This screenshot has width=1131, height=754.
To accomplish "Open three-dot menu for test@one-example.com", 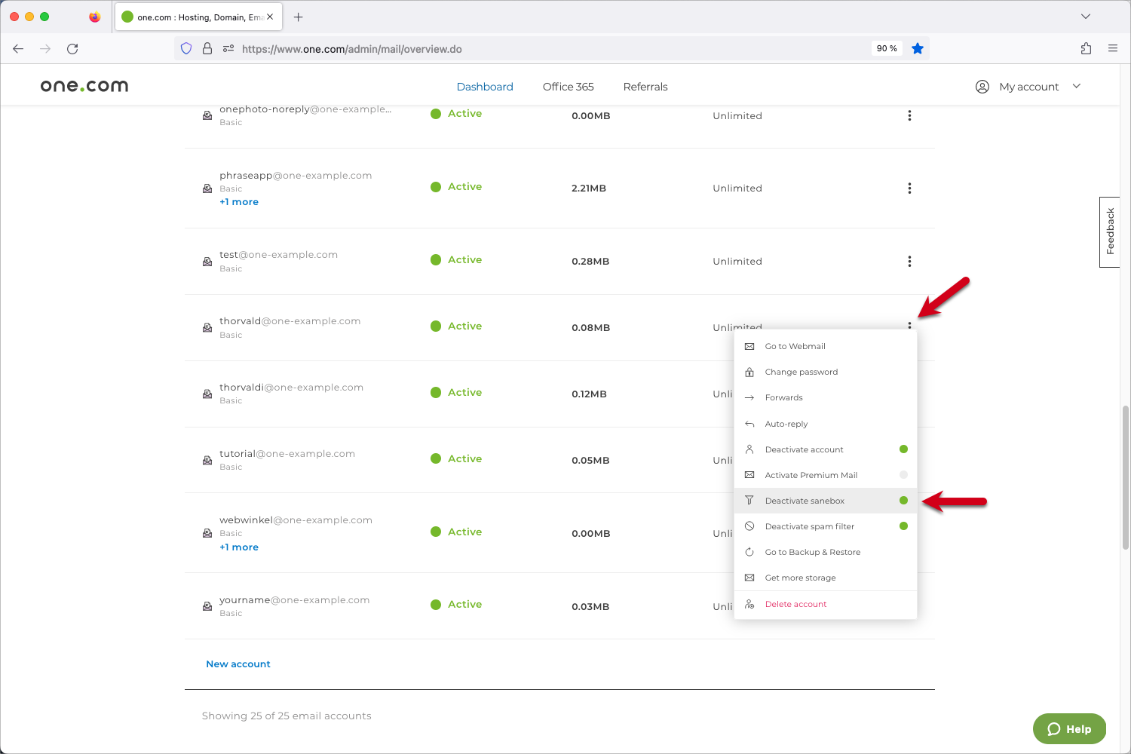I will (x=909, y=262).
